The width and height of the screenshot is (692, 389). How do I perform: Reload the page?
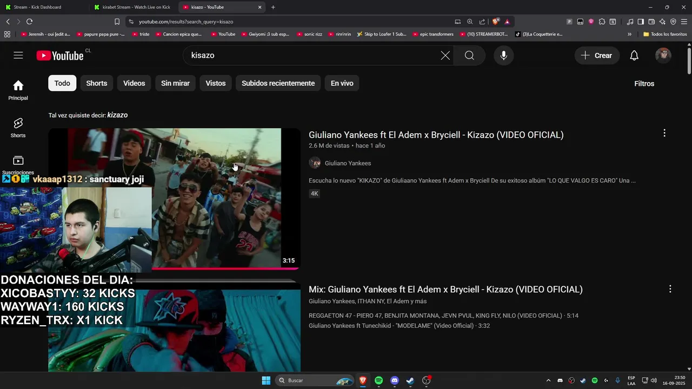[x=29, y=22]
